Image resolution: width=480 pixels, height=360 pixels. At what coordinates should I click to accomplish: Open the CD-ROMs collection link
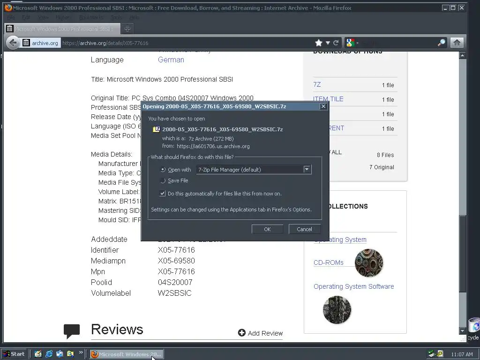coord(329,262)
